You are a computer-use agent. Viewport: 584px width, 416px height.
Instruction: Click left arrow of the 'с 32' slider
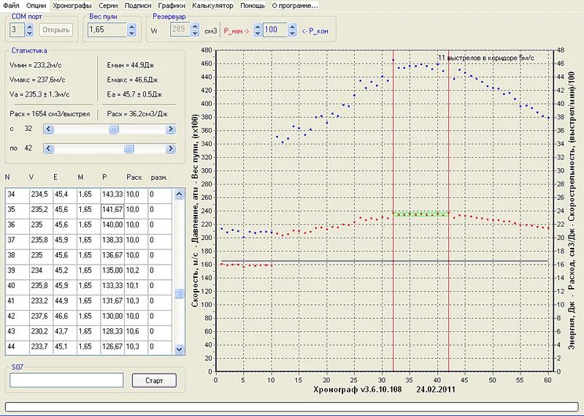coord(48,129)
